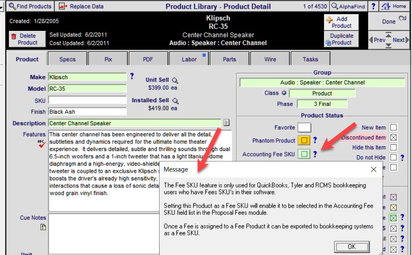Image resolution: width=412 pixels, height=255 pixels.
Task: Open help beside green checked checkbox
Action: tap(402, 217)
